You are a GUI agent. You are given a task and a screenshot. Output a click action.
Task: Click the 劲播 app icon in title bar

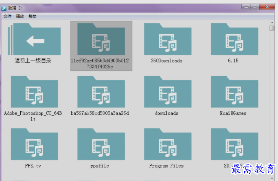pos(4,8)
